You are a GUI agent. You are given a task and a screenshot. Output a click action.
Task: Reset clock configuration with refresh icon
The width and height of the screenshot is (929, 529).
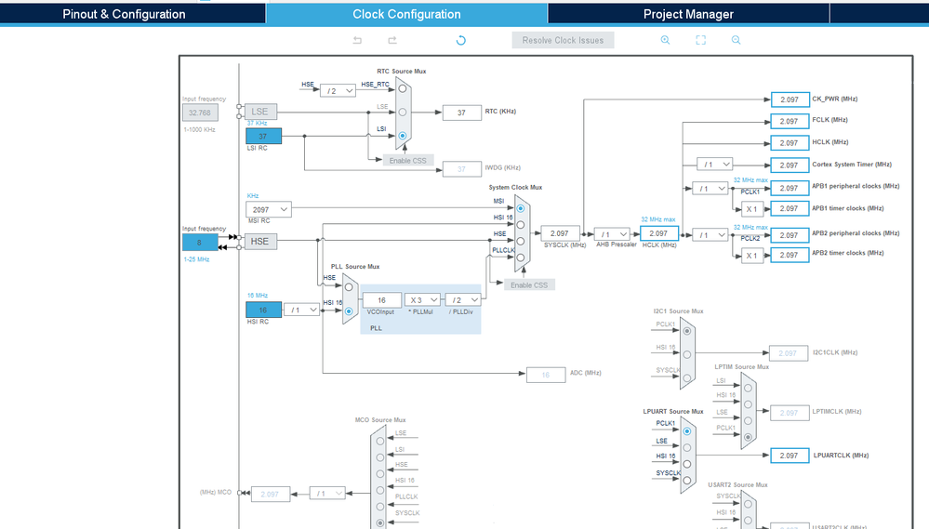(x=461, y=40)
